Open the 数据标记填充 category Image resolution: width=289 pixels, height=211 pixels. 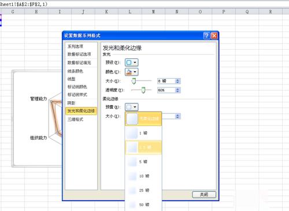pos(79,62)
